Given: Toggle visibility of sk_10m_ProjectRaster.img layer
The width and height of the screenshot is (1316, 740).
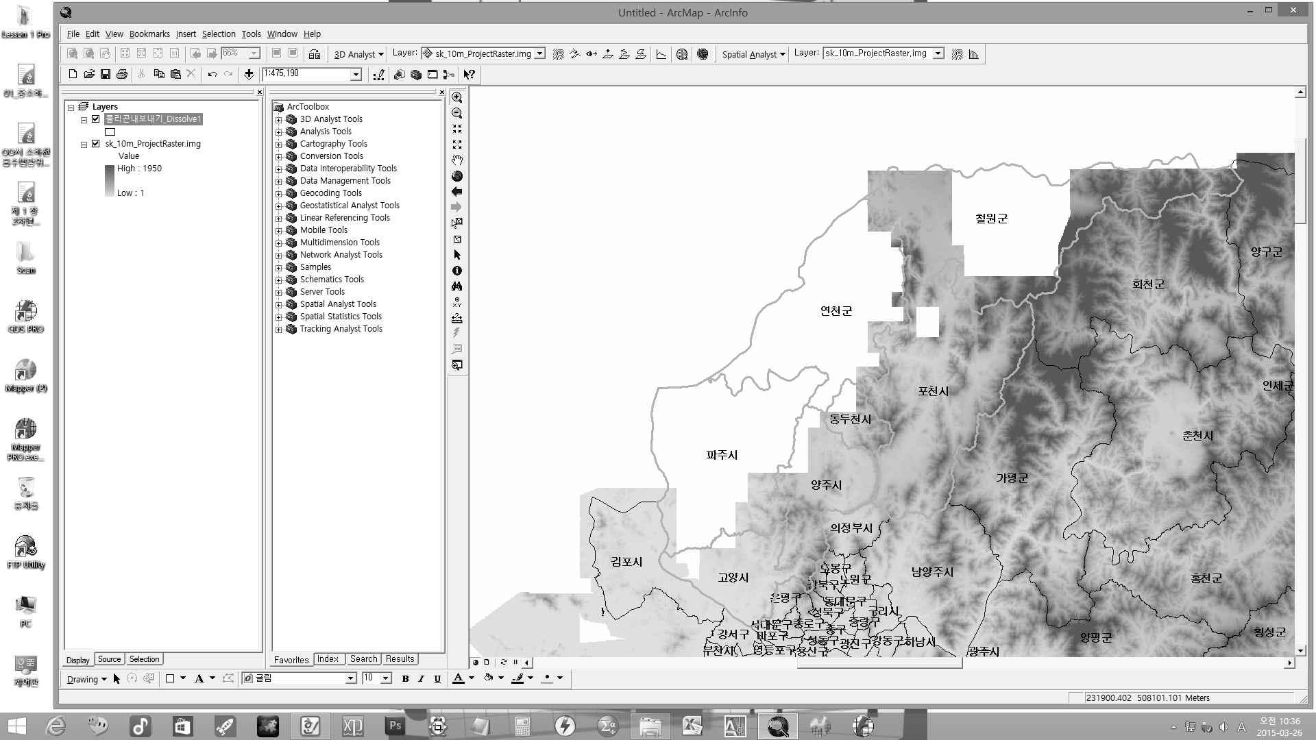Looking at the screenshot, I should (x=96, y=144).
